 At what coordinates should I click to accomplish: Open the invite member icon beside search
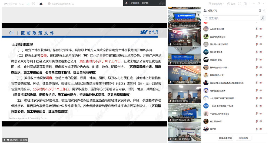[263, 18]
